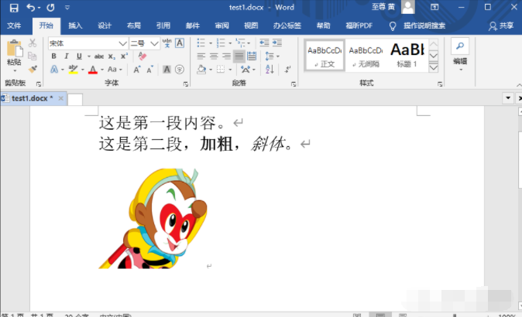Apply red font color

pyautogui.click(x=93, y=69)
